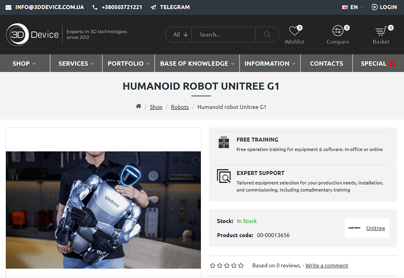Click Based on 0 reviews text

[277, 265]
